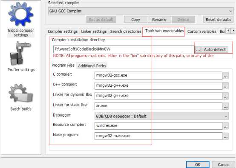
Task: Browse for dynamic libs linker executable
Action: click(x=226, y=96)
